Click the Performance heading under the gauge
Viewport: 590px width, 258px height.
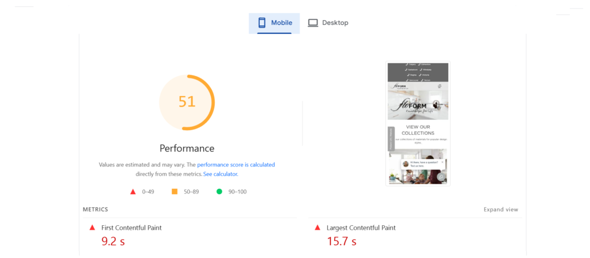[187, 148]
